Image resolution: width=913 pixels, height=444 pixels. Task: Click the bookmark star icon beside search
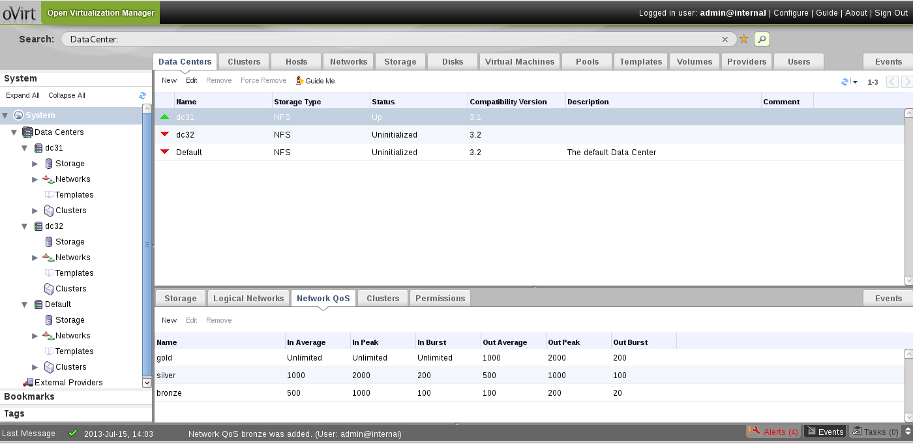tap(743, 39)
